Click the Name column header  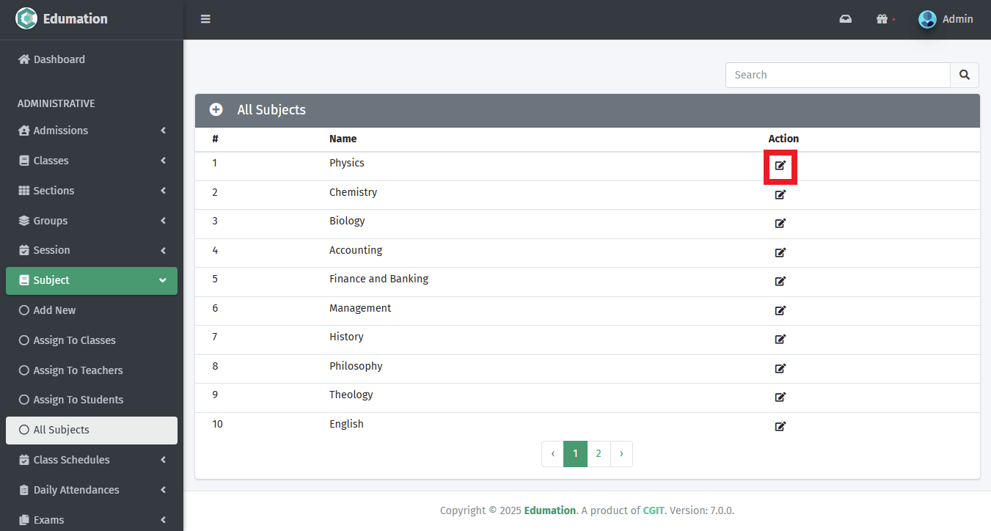(x=343, y=139)
